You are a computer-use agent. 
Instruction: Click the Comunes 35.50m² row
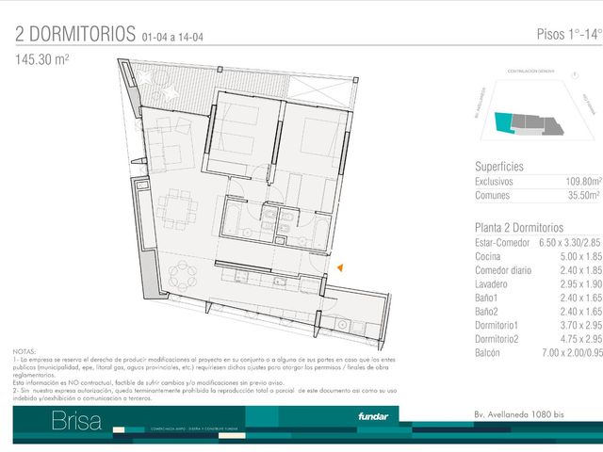point(538,195)
